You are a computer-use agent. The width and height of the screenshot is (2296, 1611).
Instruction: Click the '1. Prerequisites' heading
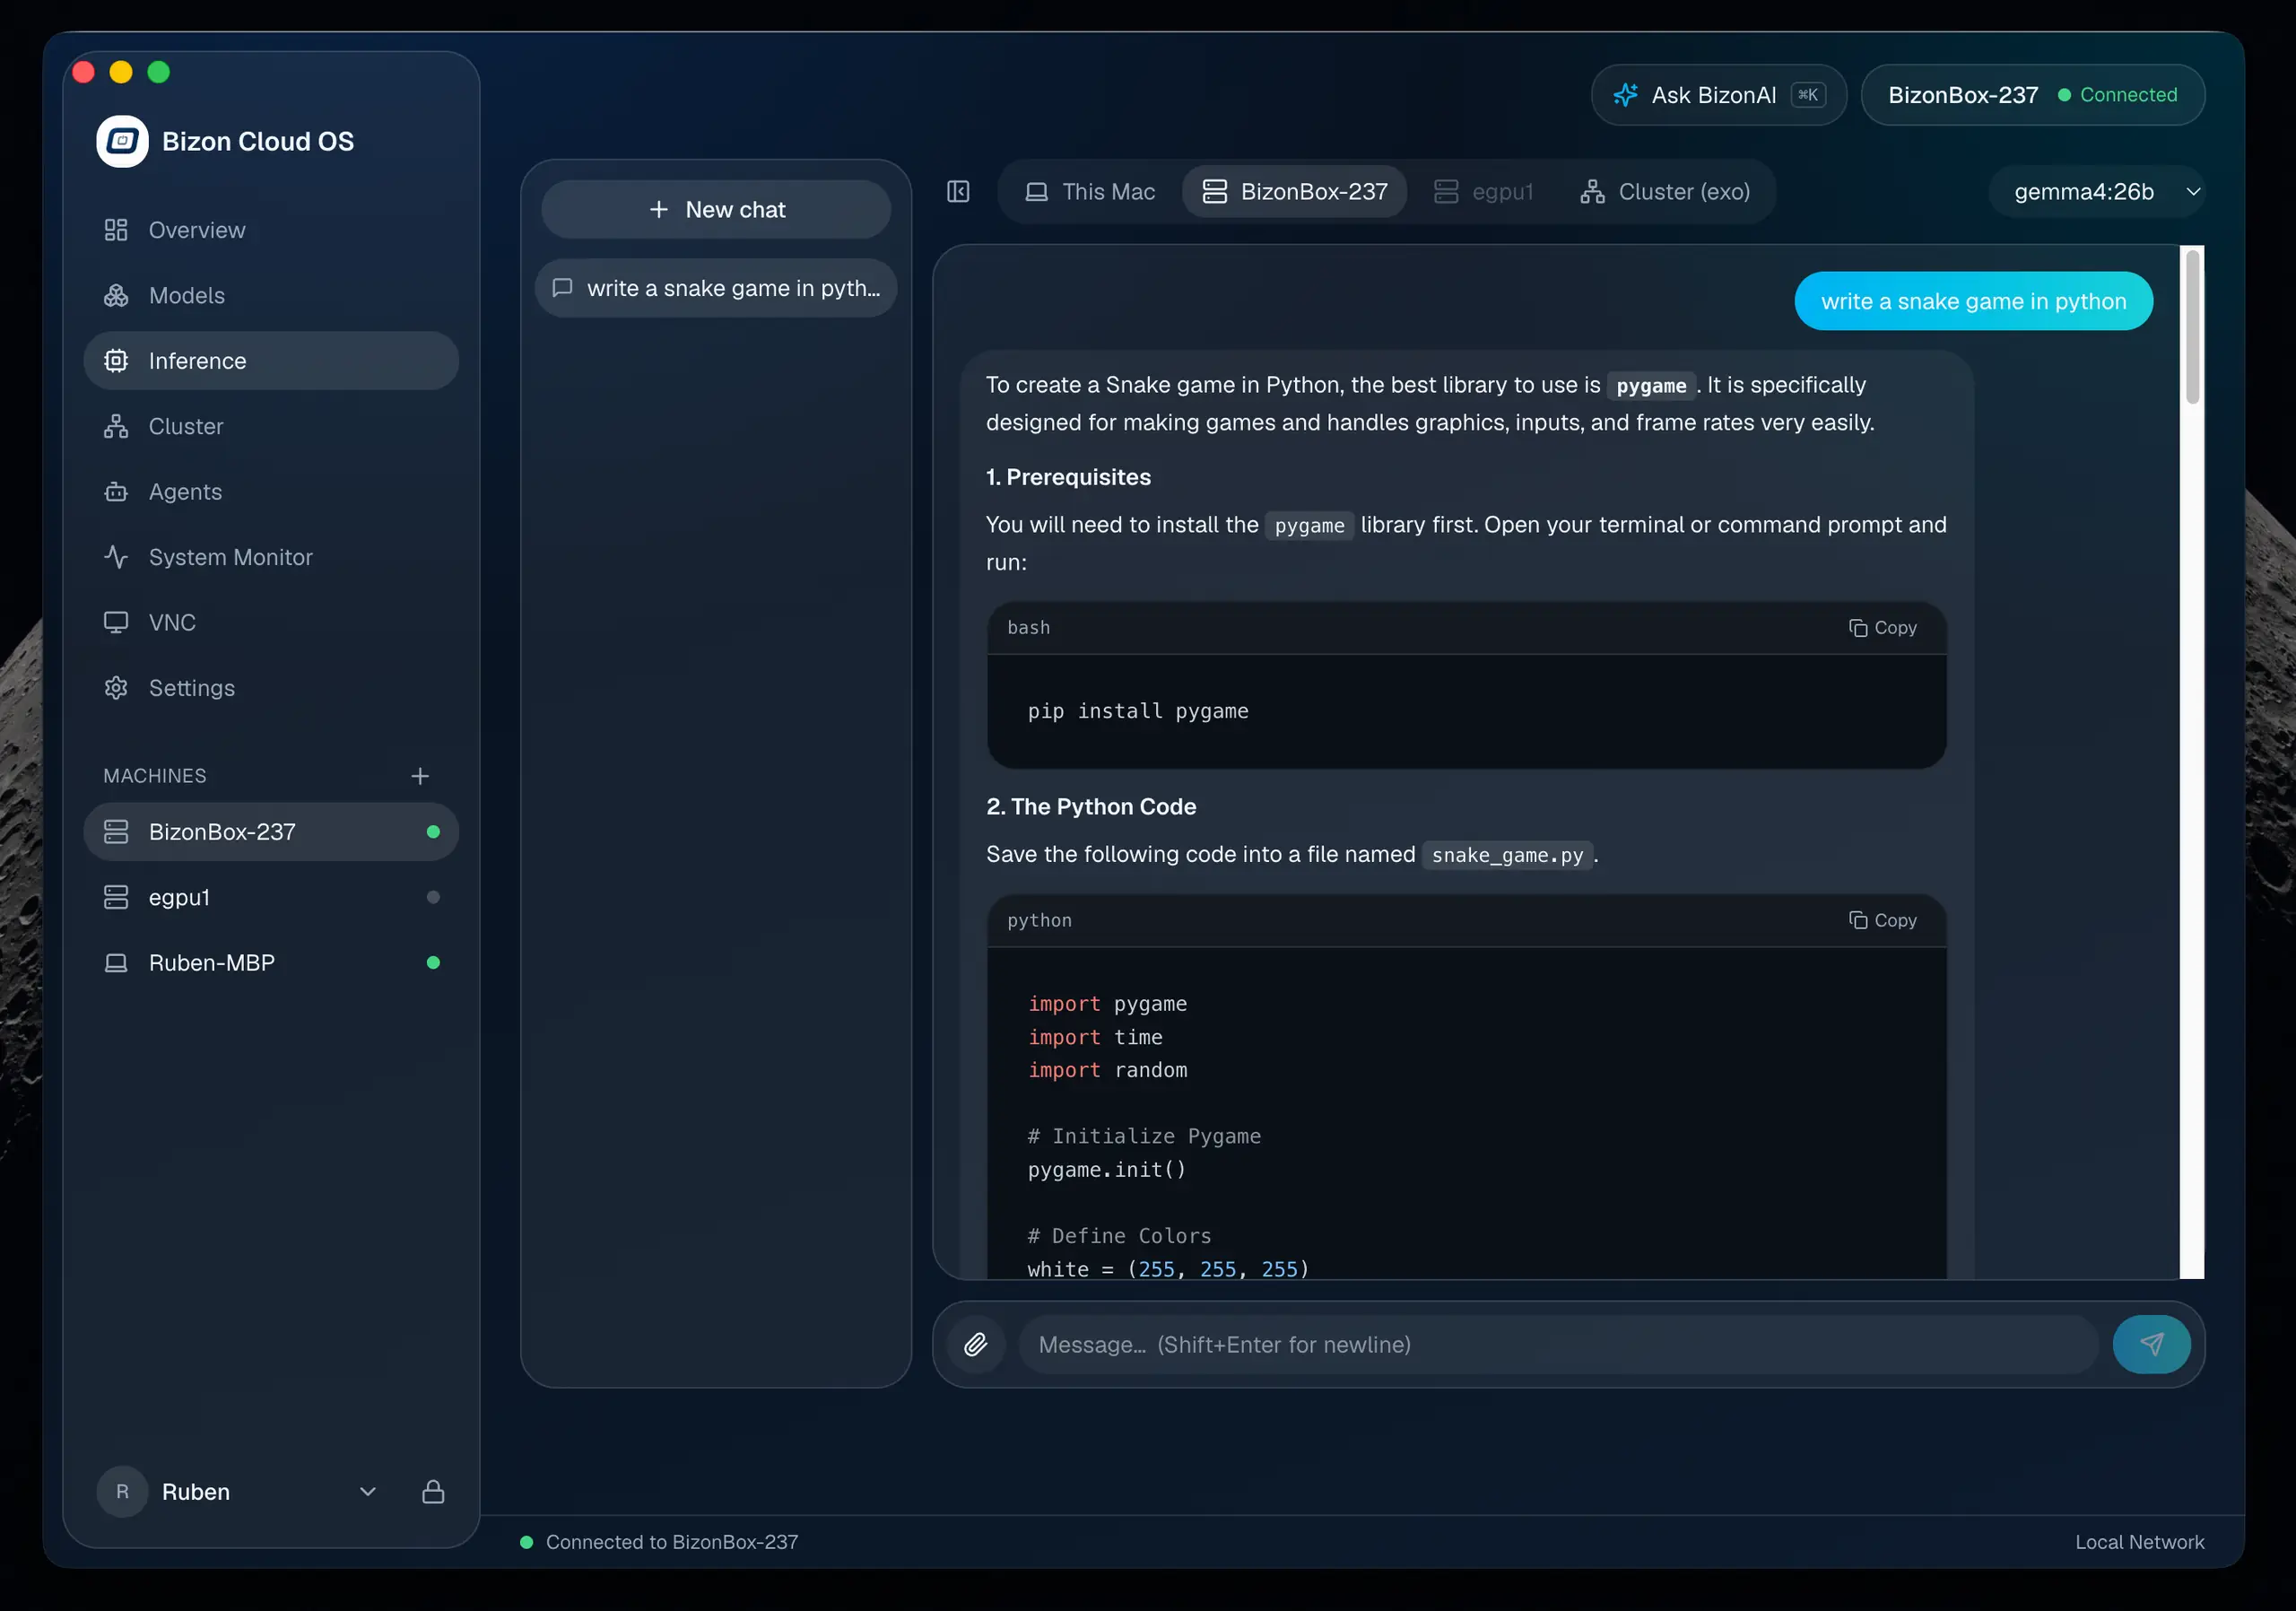pos(1068,477)
